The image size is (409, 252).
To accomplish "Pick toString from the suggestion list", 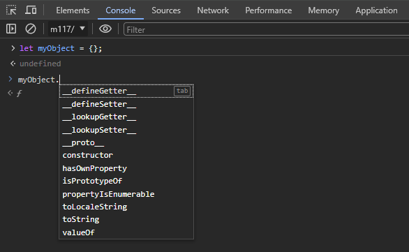I will point(126,220).
